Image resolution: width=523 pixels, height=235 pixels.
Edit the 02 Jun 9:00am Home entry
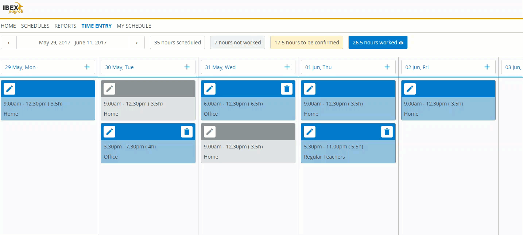[x=410, y=89]
